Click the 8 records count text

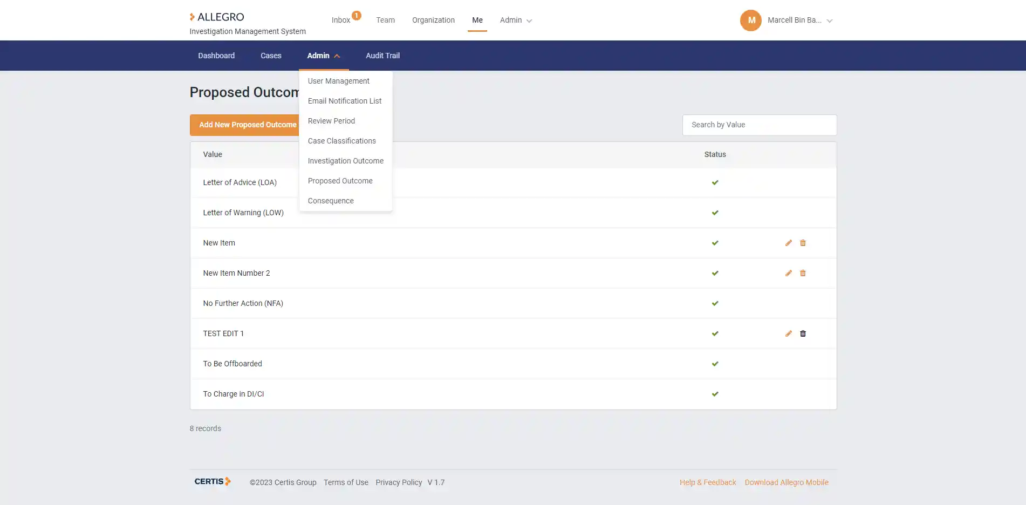(205, 428)
